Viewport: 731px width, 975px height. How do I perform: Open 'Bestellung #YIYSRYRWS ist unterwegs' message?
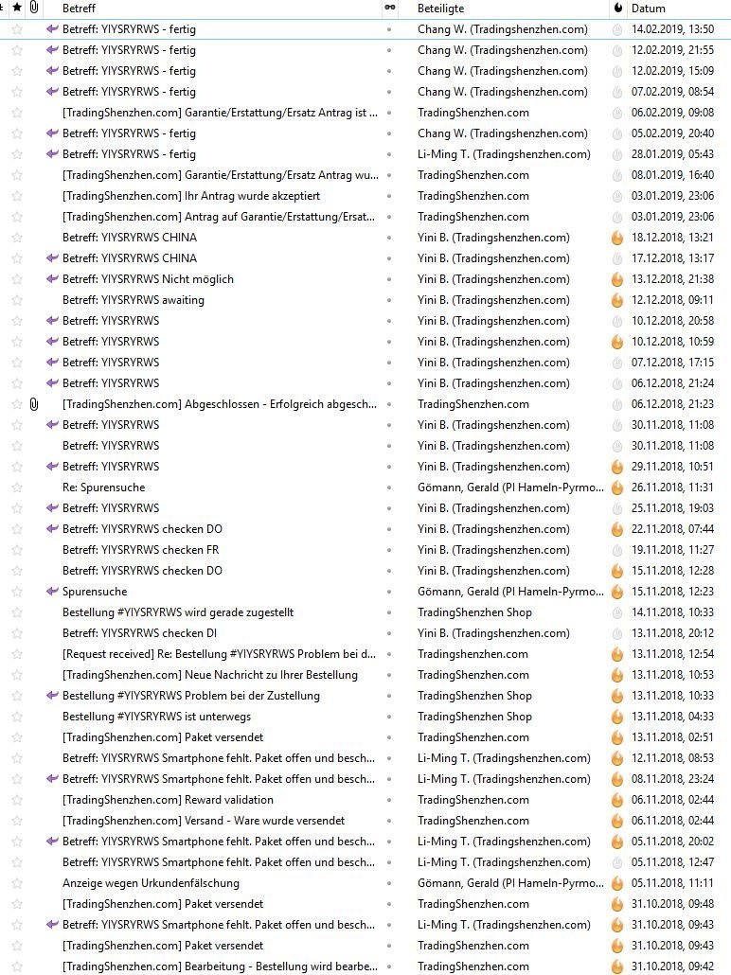click(x=157, y=717)
